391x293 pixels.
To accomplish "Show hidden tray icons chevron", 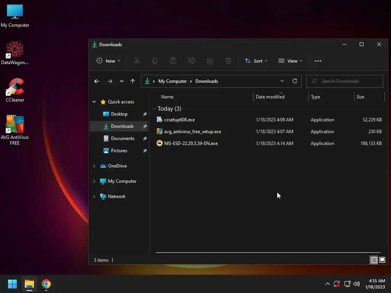I will [x=327, y=284].
